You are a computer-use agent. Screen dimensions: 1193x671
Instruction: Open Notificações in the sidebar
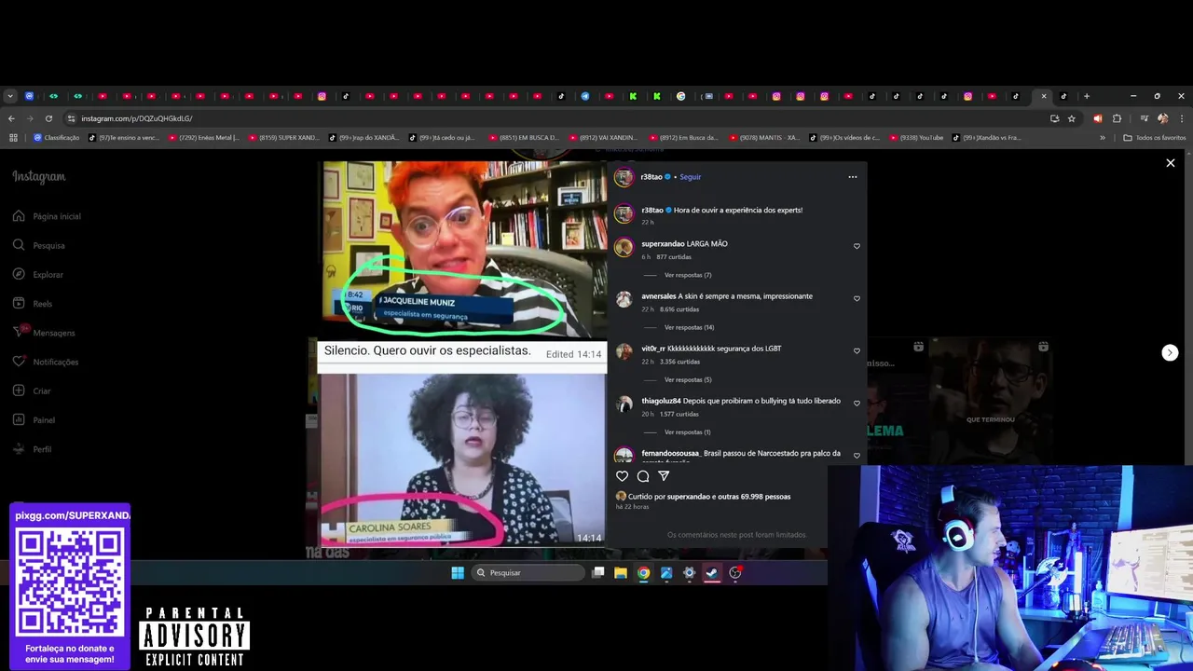pyautogui.click(x=46, y=362)
